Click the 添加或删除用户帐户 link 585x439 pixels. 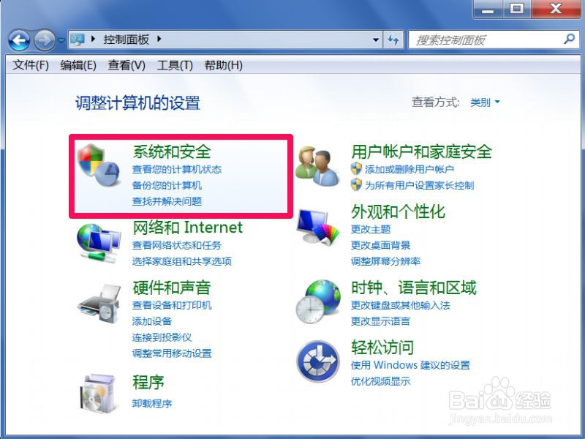[409, 170]
